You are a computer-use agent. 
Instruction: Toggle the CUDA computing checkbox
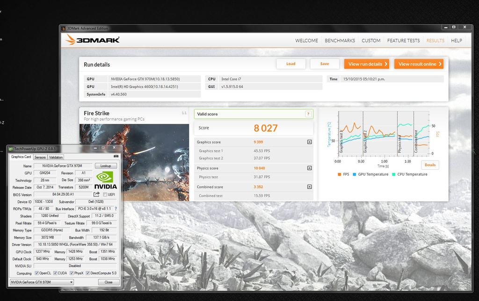coord(55,273)
